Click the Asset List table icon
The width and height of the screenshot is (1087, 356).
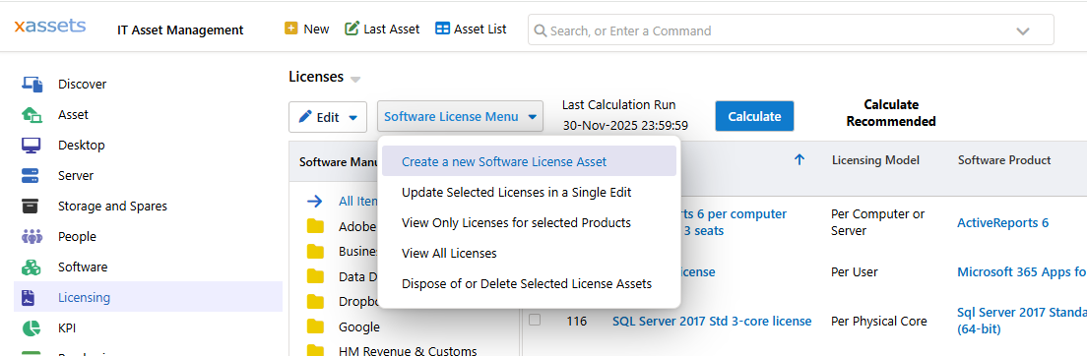pyautogui.click(x=442, y=29)
